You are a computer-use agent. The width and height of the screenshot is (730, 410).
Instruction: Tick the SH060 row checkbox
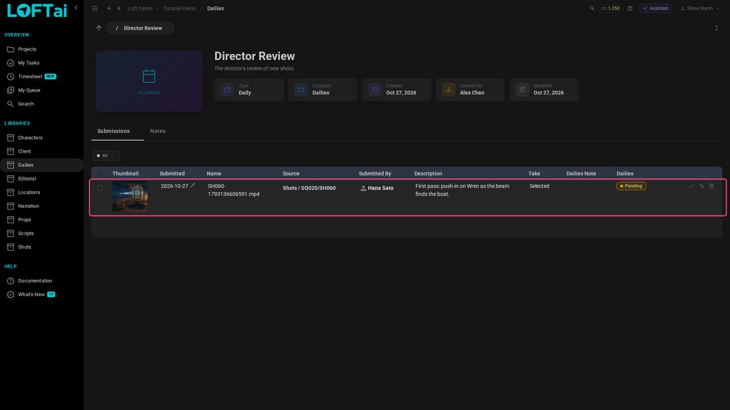(x=100, y=188)
